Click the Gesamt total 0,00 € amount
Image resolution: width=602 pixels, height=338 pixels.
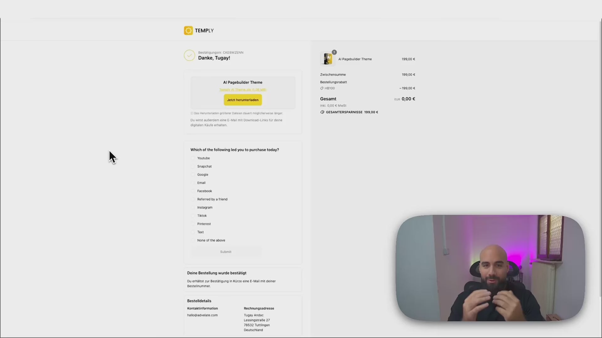tap(408, 99)
